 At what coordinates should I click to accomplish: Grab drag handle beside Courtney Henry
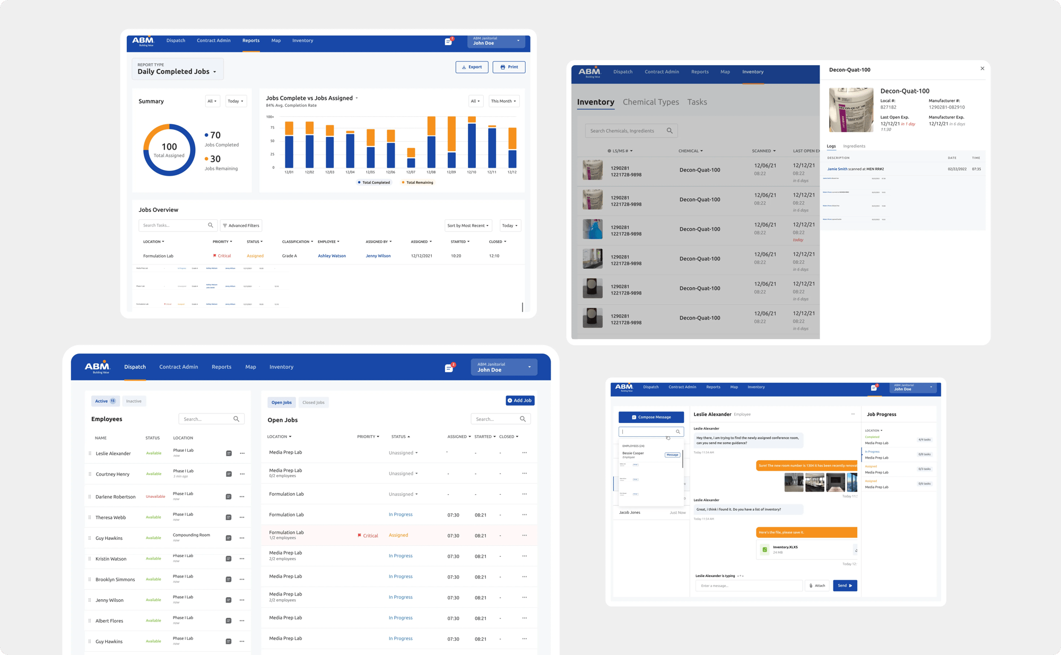click(90, 474)
